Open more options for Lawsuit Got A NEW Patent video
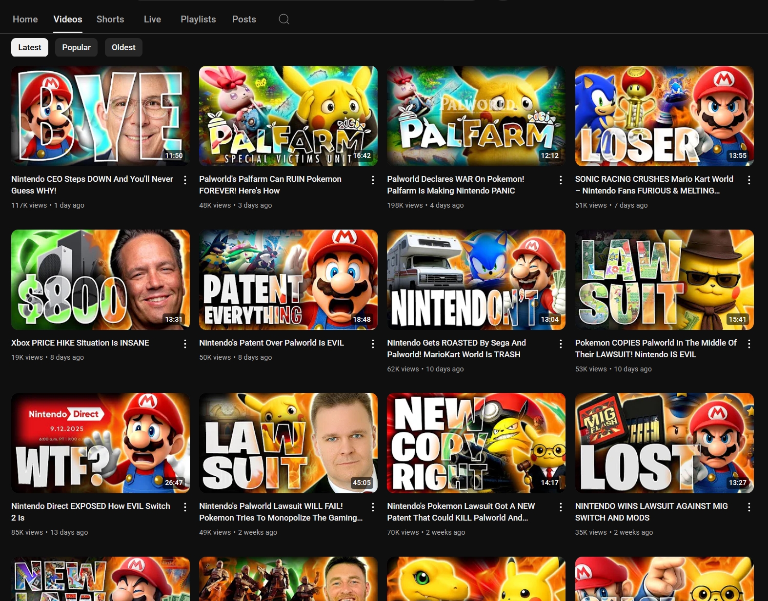 coord(561,507)
